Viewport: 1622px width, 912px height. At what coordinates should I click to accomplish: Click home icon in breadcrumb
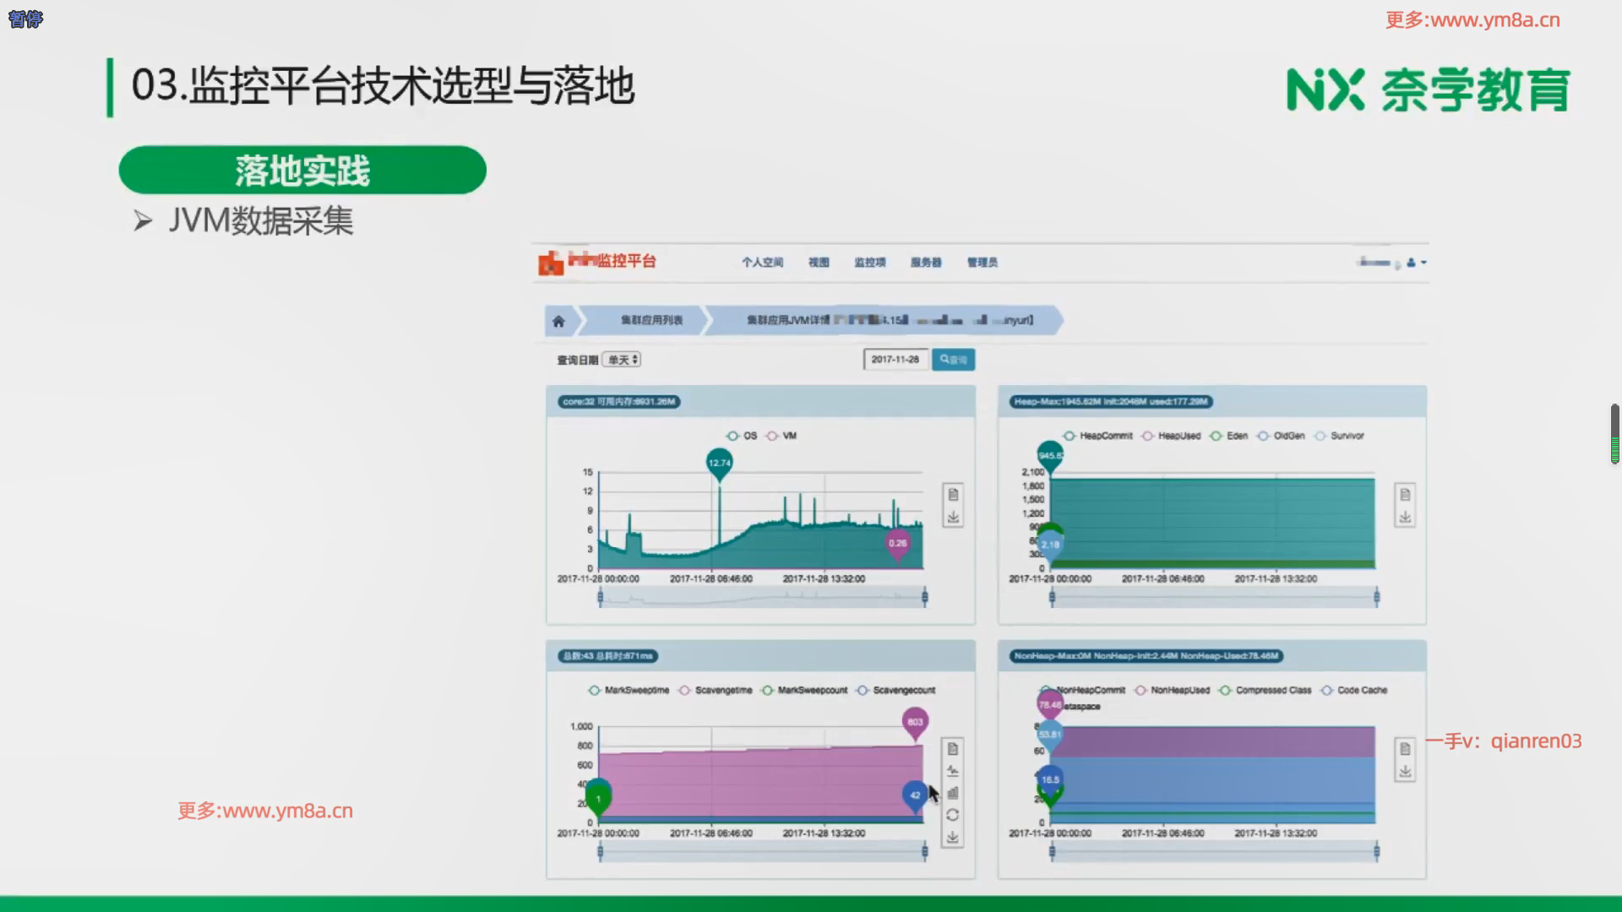tap(558, 321)
